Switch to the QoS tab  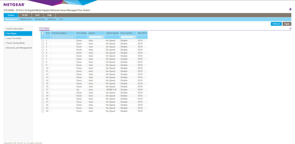tap(38, 15)
